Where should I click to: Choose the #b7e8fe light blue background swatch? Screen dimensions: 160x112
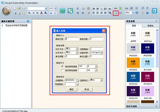[148, 63]
